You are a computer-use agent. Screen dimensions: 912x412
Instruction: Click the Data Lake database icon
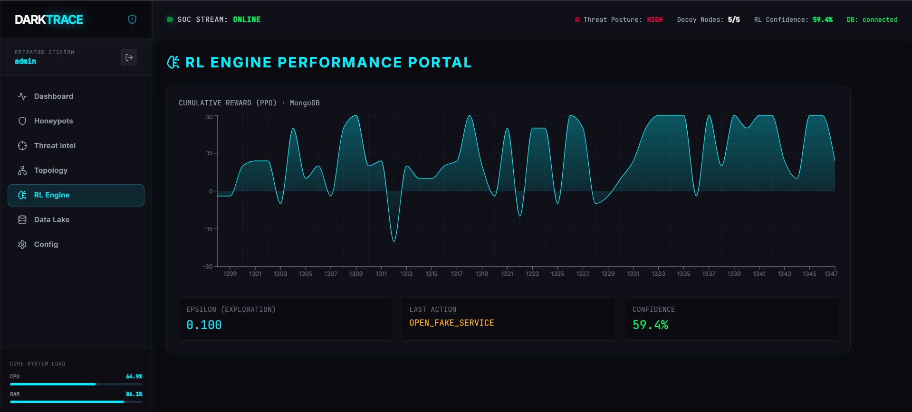pyautogui.click(x=22, y=220)
